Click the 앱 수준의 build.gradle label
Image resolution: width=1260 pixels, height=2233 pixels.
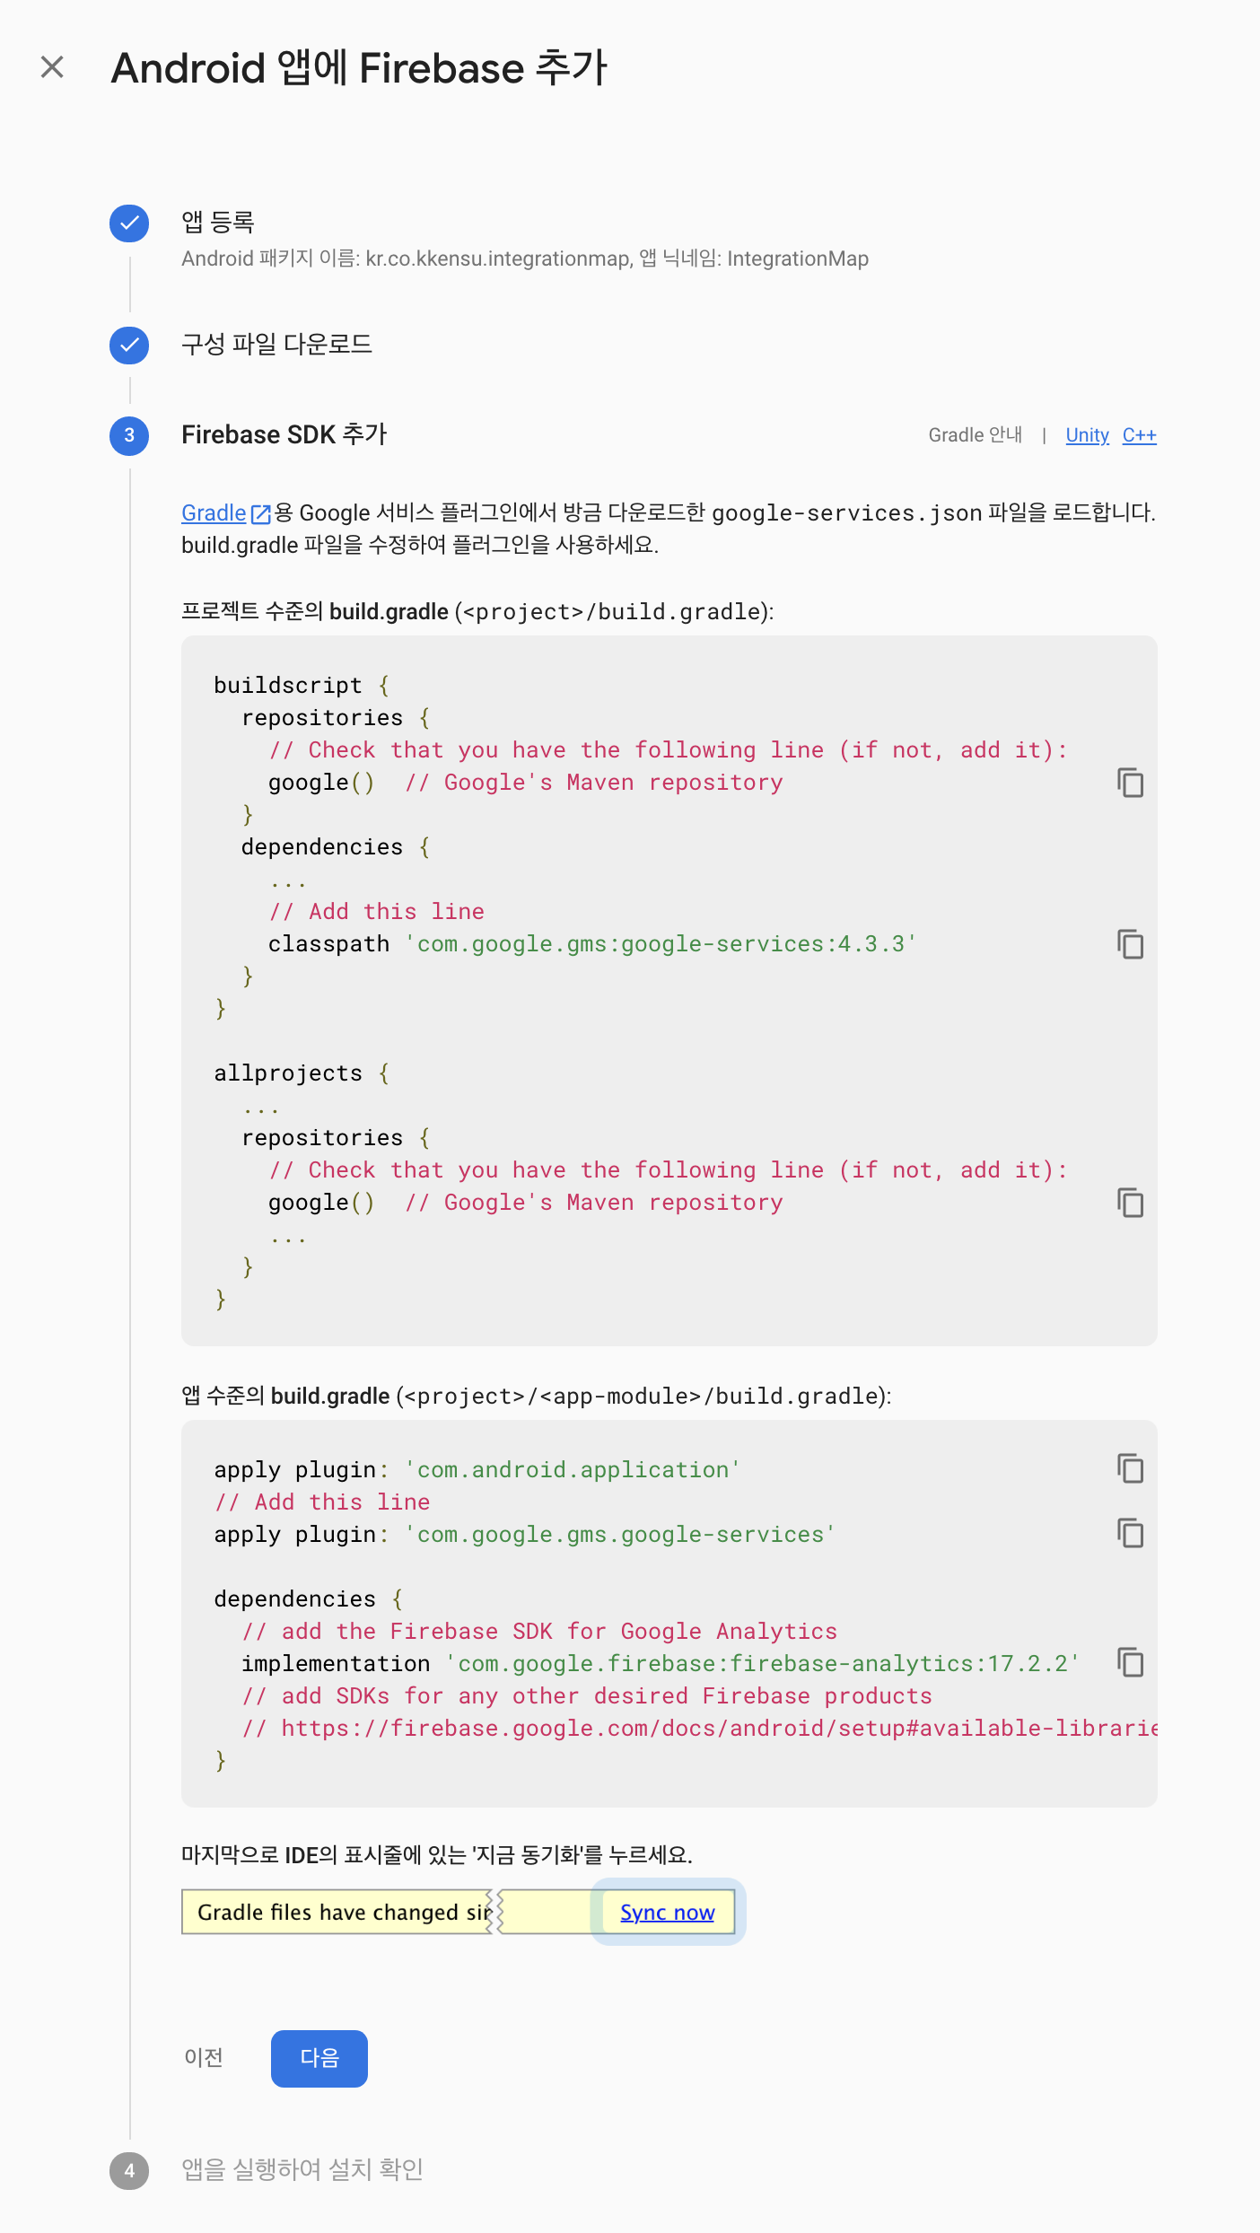click(x=537, y=1397)
